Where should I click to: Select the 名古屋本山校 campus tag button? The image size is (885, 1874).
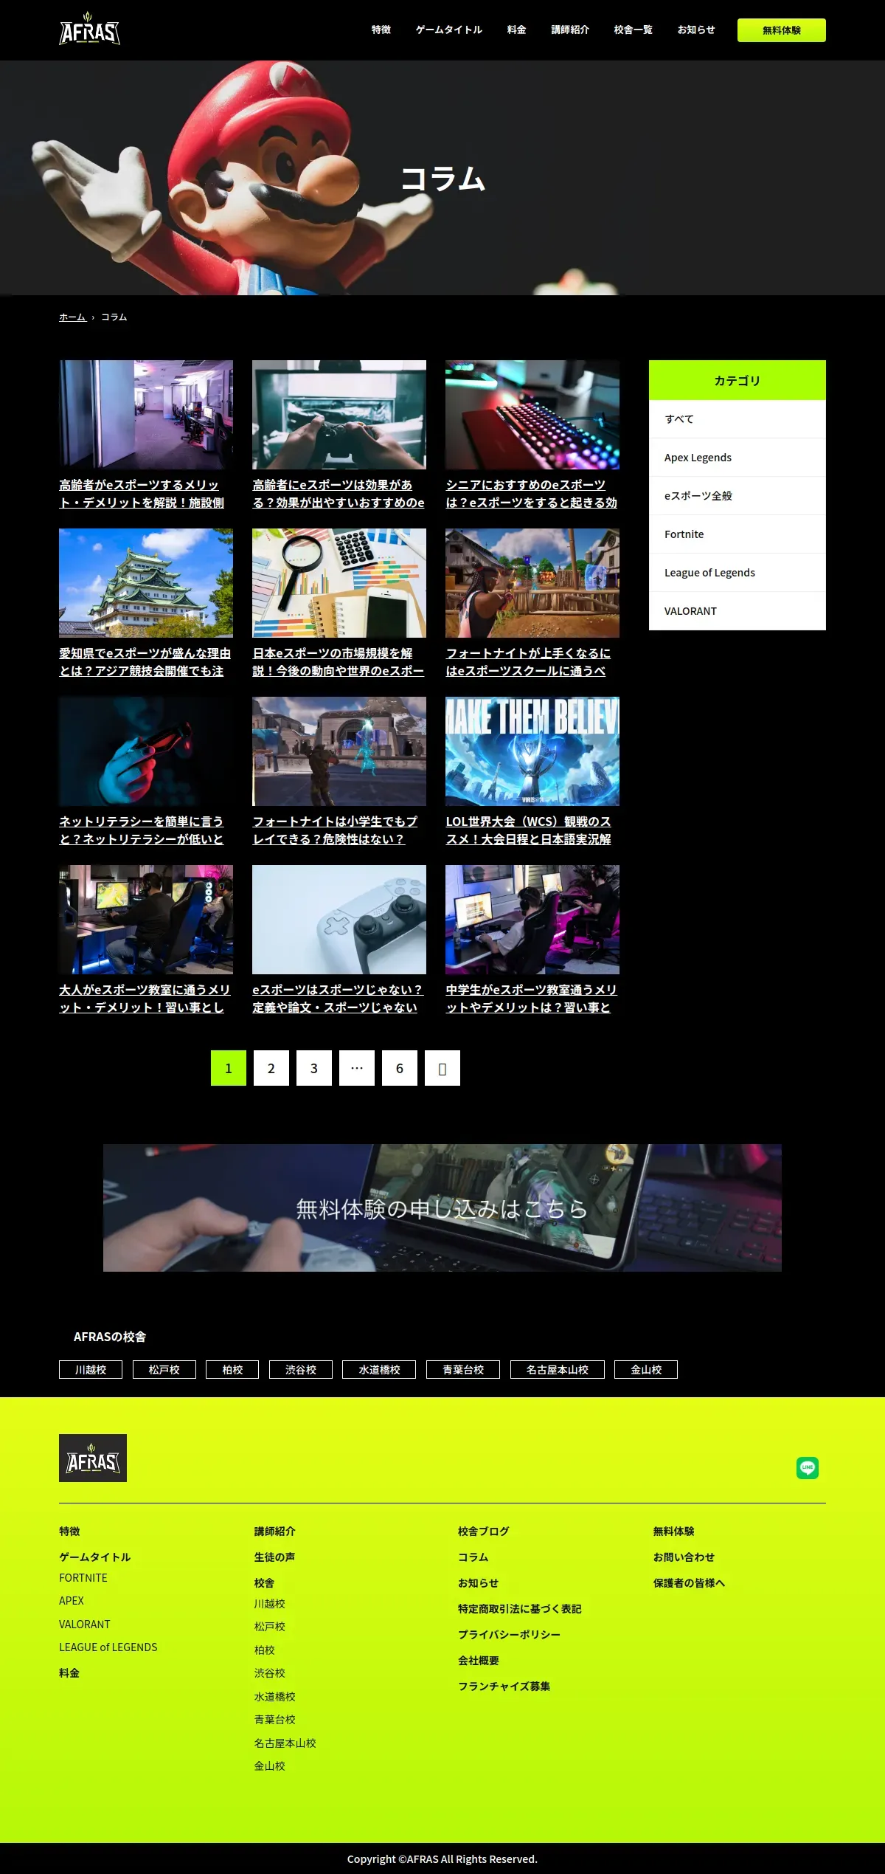coord(558,1369)
